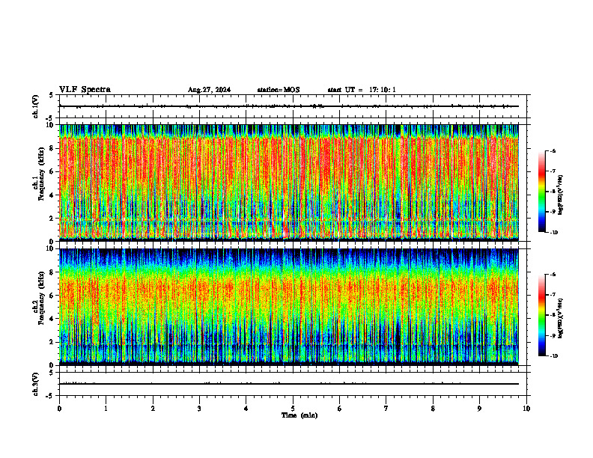593x458 pixels.
Task: Click the "ch.3(V)" waveform axis label
Action: 36,384
